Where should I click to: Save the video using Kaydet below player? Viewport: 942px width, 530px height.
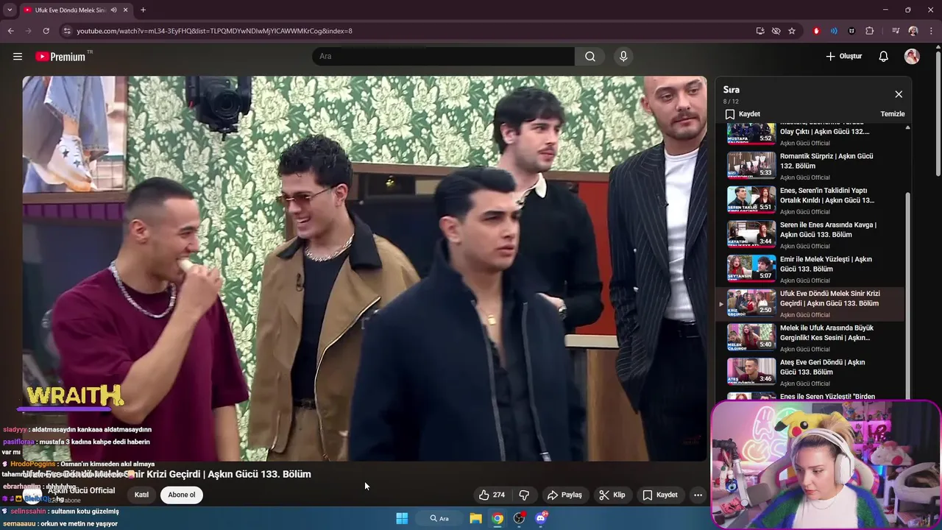660,495
